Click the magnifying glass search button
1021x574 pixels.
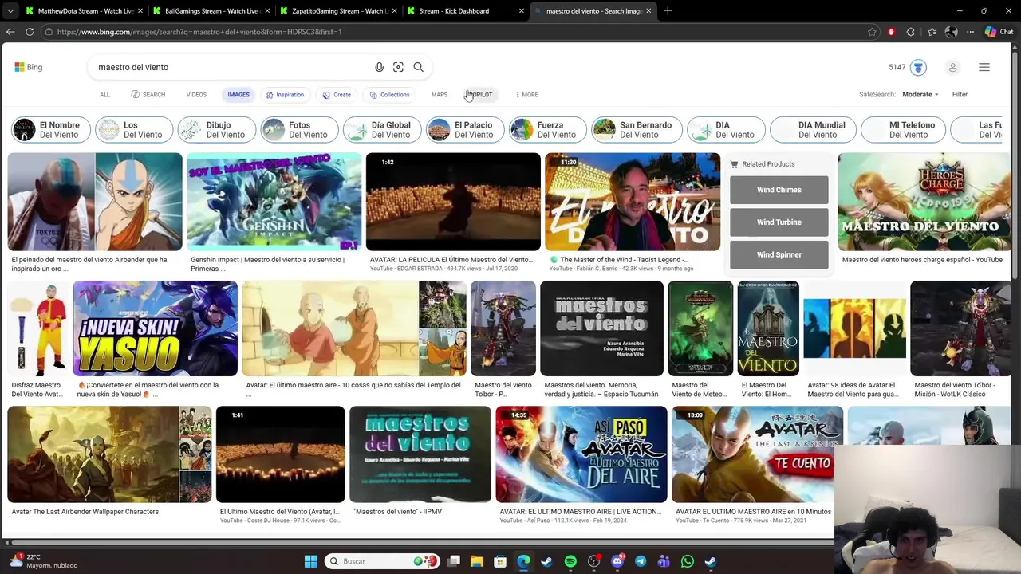[418, 67]
